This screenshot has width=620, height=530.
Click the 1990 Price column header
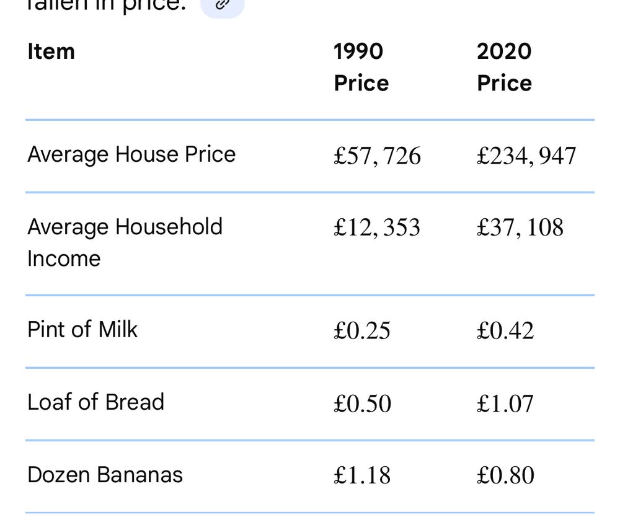tap(361, 67)
